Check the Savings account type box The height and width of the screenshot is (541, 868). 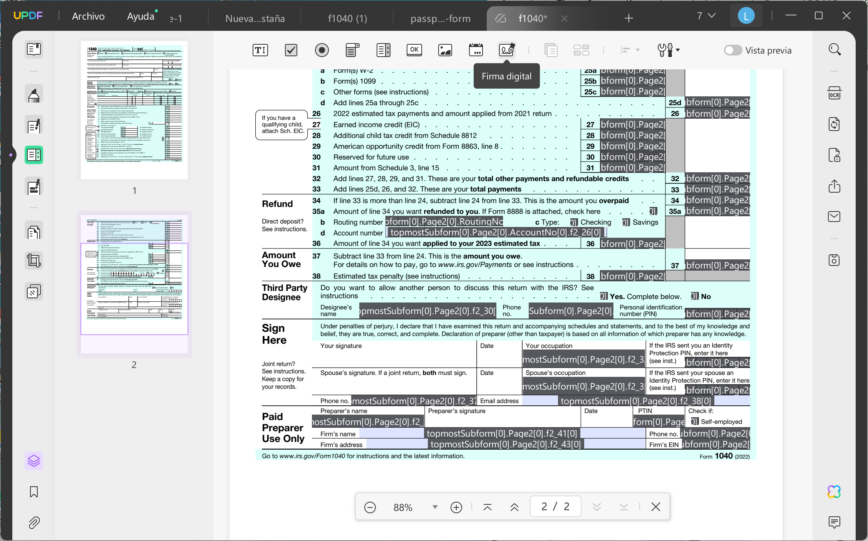[625, 222]
